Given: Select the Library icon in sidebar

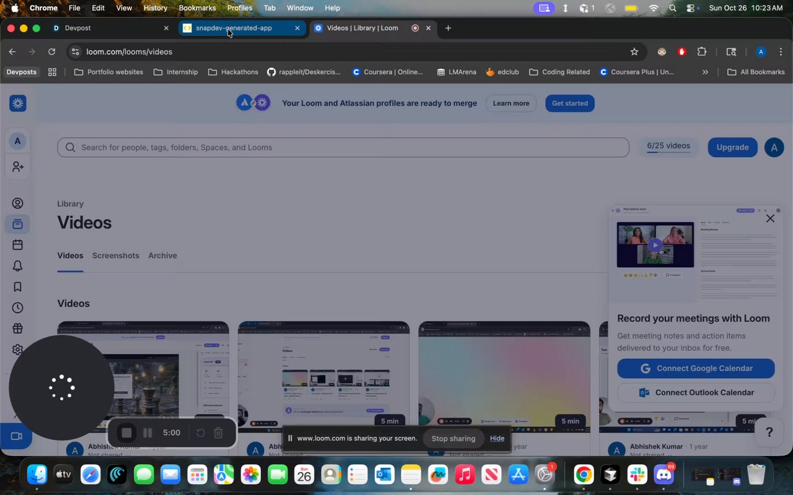Looking at the screenshot, I should point(17,224).
